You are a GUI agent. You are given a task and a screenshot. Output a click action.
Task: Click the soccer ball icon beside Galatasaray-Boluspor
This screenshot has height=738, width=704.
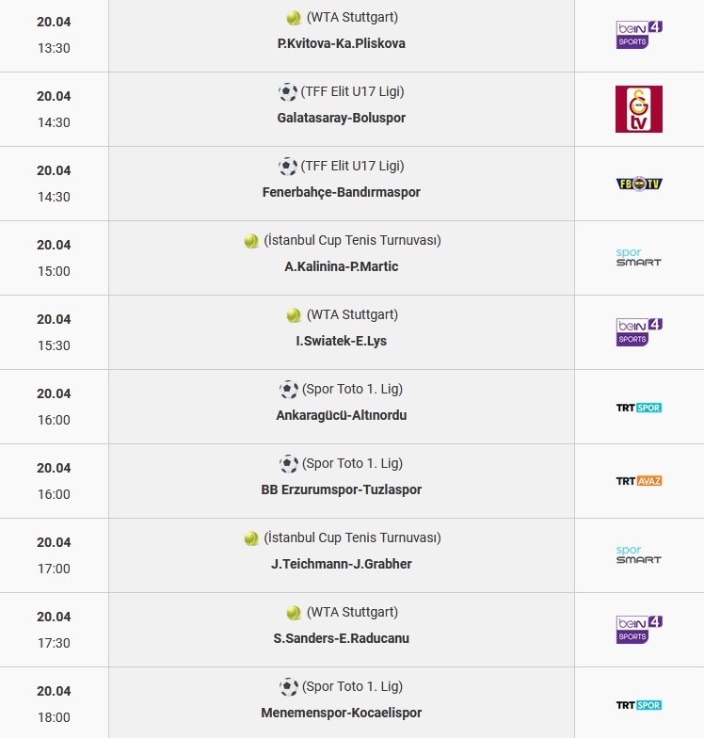[288, 92]
